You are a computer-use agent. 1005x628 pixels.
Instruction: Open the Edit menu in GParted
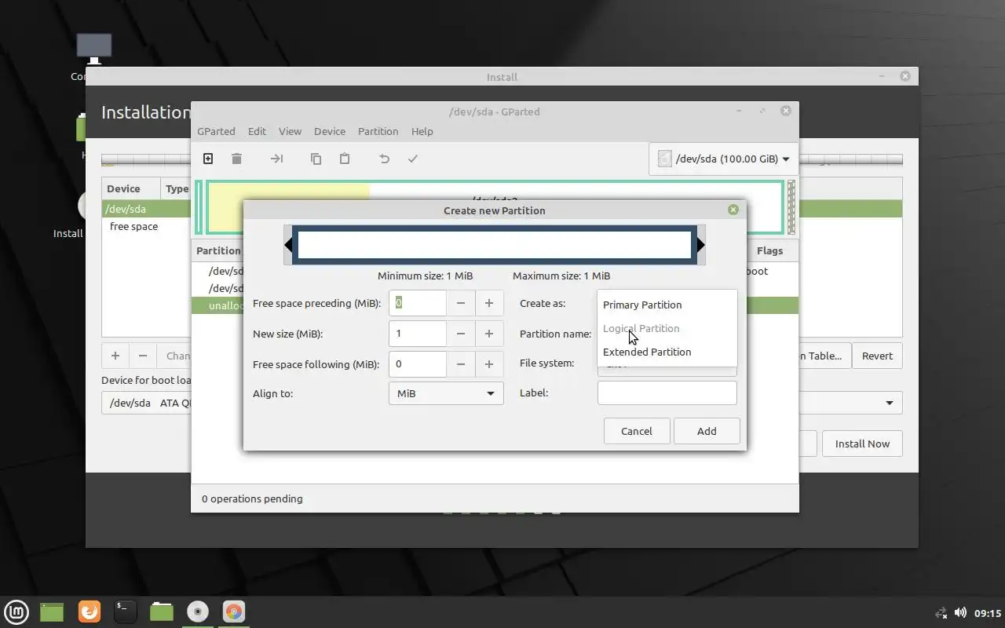click(257, 131)
